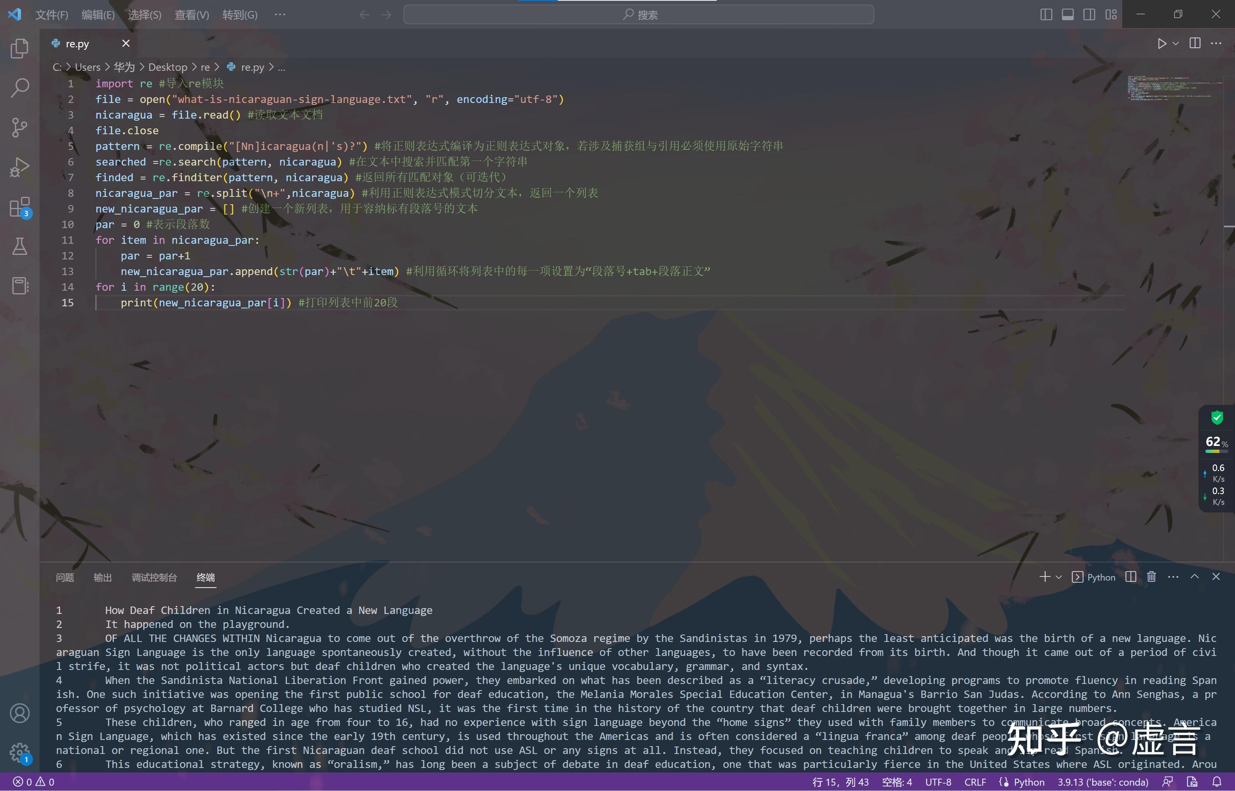Run the Python file with play button
The image size is (1235, 791).
pos(1162,44)
